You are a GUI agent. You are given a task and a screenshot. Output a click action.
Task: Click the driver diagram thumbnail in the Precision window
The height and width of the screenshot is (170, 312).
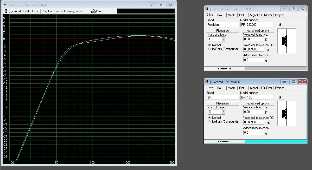click(x=286, y=41)
